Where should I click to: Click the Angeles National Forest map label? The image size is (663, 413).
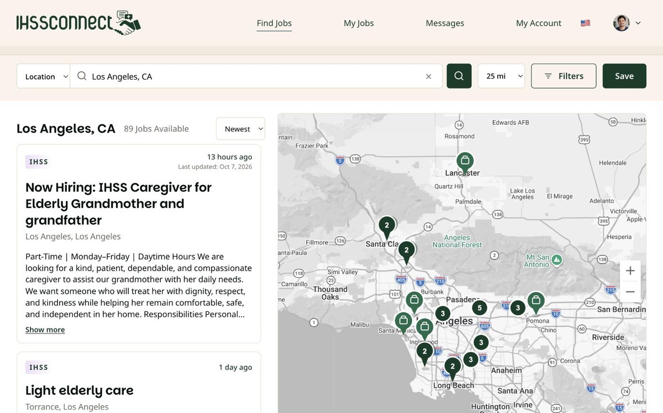(457, 241)
